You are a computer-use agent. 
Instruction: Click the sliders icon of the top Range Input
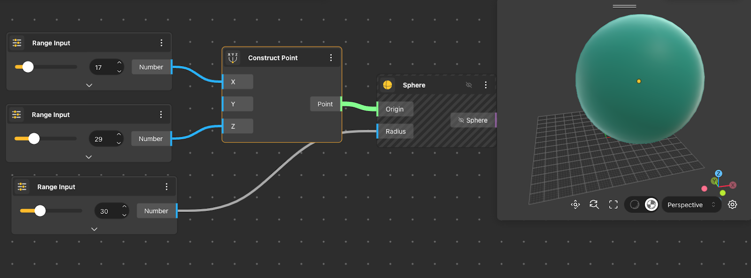tap(17, 43)
